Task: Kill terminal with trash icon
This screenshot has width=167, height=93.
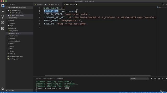Action: coord(159,79)
